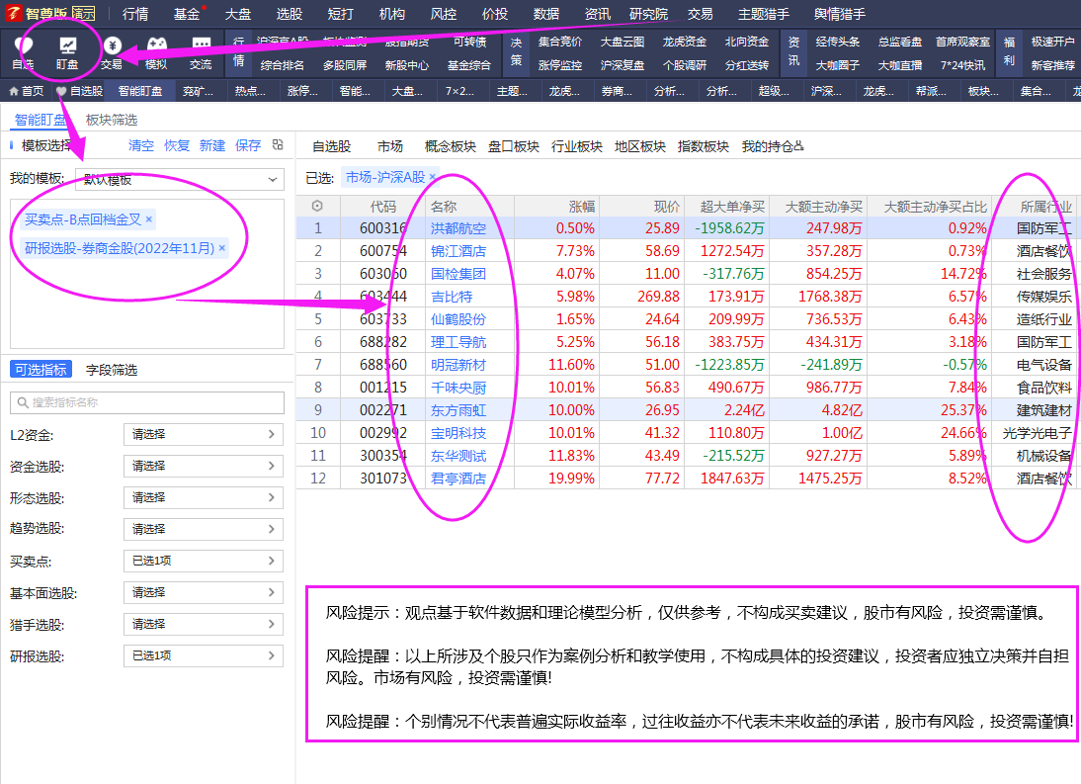The height and width of the screenshot is (784, 1081).
Task: Open 综合排名 in the toolbar
Action: pyautogui.click(x=282, y=65)
